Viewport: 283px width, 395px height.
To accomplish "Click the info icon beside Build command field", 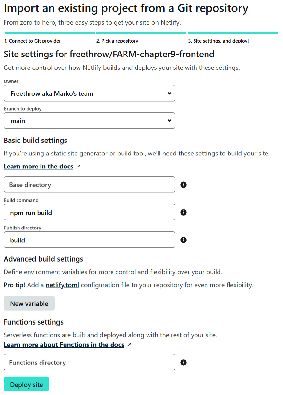I will coord(183,212).
